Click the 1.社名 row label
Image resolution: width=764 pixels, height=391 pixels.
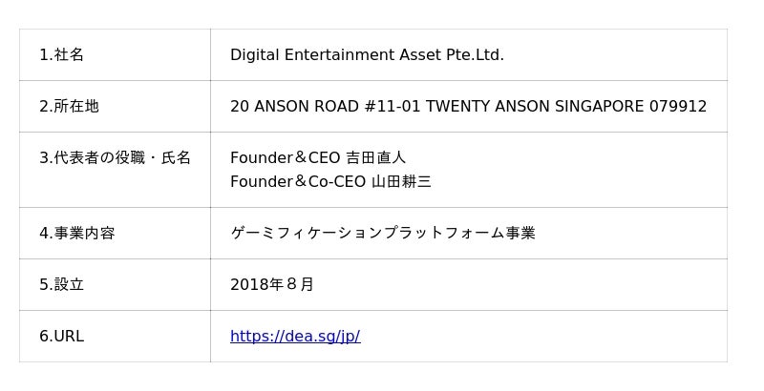pos(61,55)
